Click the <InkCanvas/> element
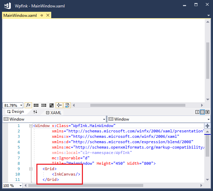The height and width of the screenshot is (191, 213). 66,174
